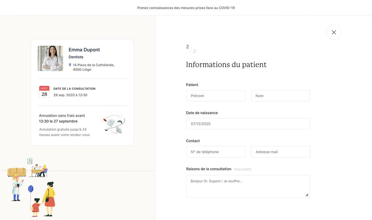Image resolution: width=372 pixels, height=220 pixels.
Task: Click the address 14 Place de la Cathédrale
Action: pyautogui.click(x=93, y=67)
